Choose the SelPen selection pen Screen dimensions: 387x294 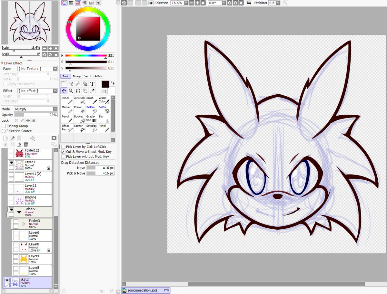tap(92, 109)
